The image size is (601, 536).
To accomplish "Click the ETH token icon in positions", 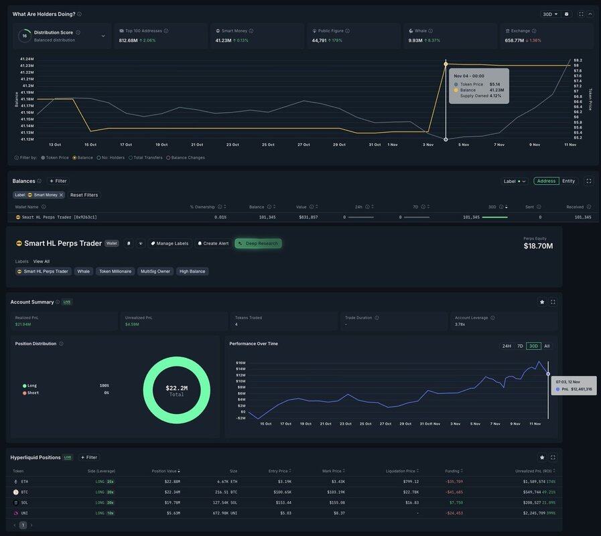I will click(16, 481).
